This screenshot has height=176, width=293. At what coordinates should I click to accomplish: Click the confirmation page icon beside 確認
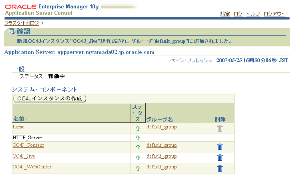coord(12,32)
